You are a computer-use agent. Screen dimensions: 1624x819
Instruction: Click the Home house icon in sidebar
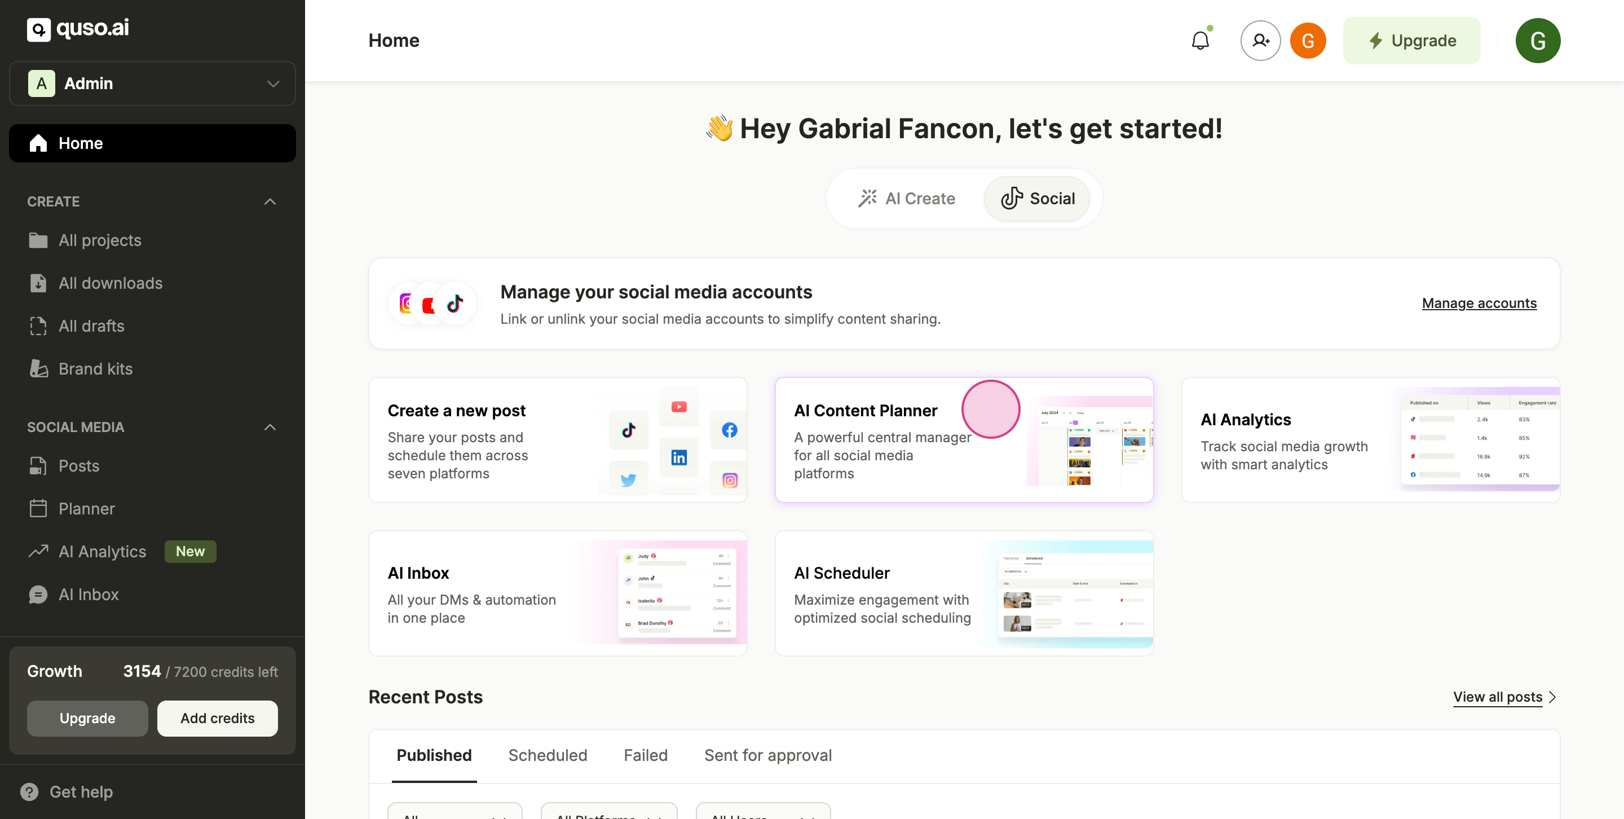tap(38, 143)
